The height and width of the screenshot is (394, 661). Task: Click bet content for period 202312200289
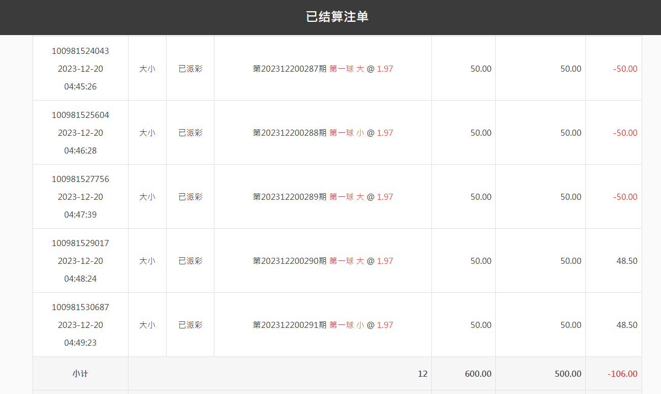point(323,197)
